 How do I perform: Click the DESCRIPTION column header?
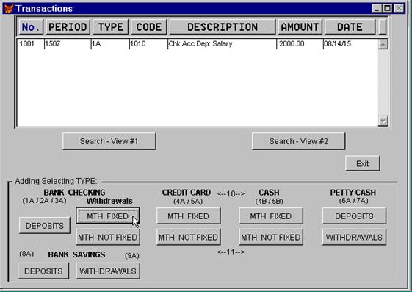pos(223,26)
